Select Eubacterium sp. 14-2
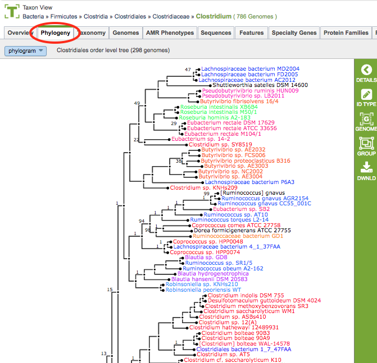The height and width of the screenshot is (363, 377). click(x=201, y=139)
